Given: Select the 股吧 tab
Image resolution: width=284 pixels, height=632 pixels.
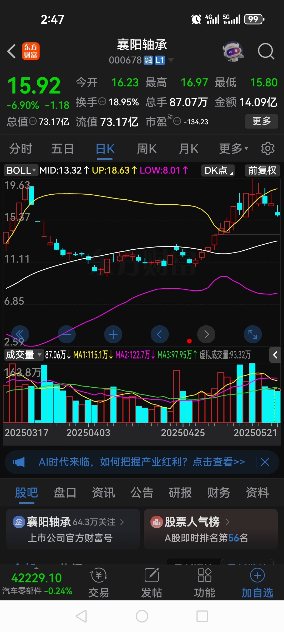Looking at the screenshot, I should tap(26, 492).
